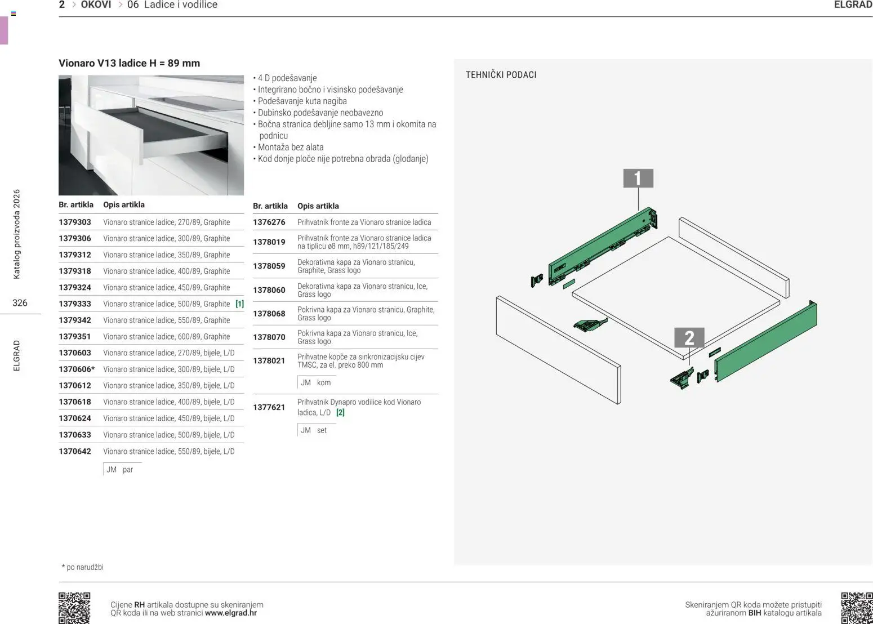Click the ELGRAD header at top right
873x624 pixels.
tap(852, 5)
